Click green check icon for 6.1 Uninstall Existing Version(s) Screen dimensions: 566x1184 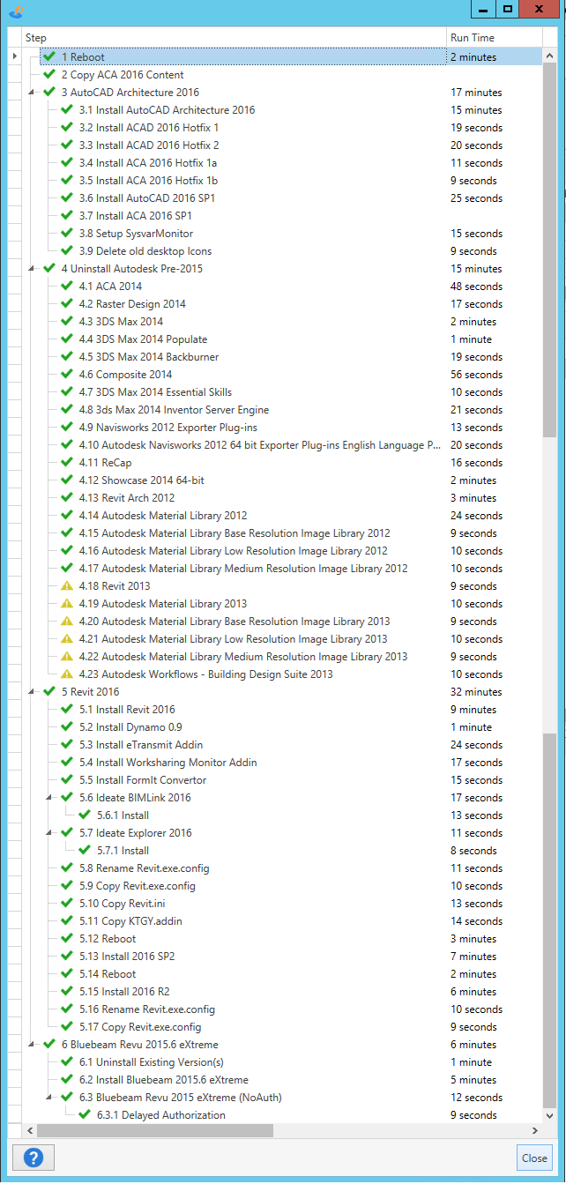(x=67, y=1062)
